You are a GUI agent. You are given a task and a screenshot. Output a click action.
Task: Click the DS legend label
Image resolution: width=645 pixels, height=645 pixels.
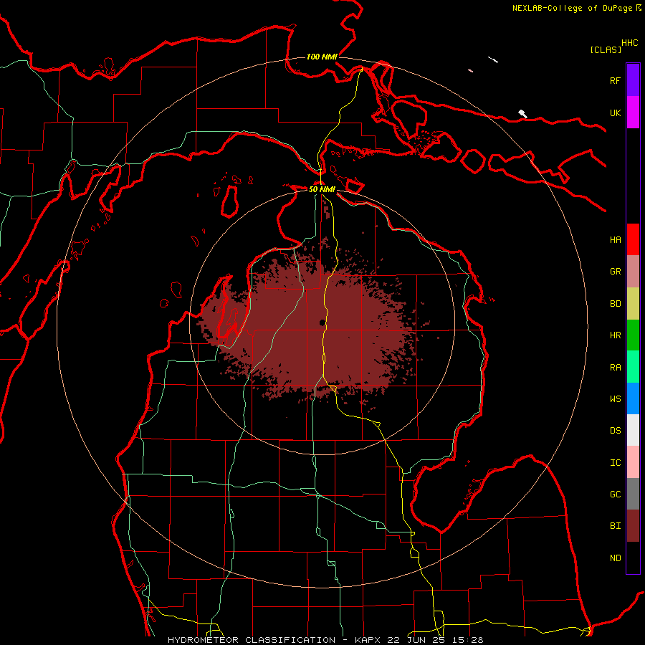click(x=615, y=430)
